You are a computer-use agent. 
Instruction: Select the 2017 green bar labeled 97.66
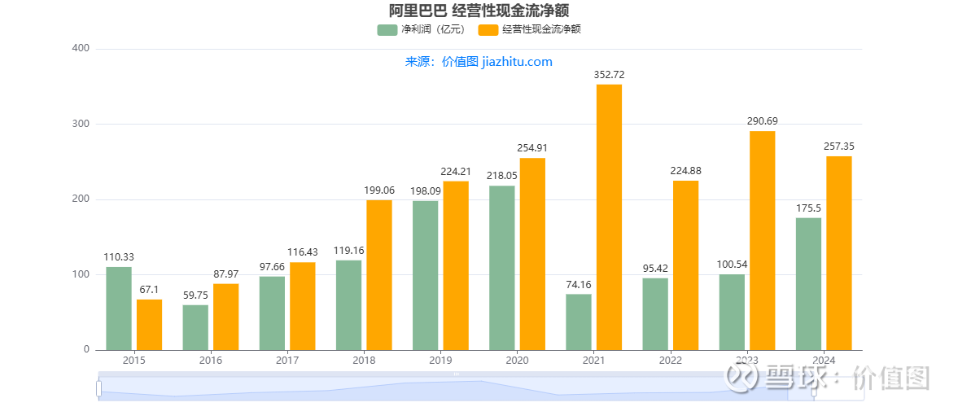272,313
